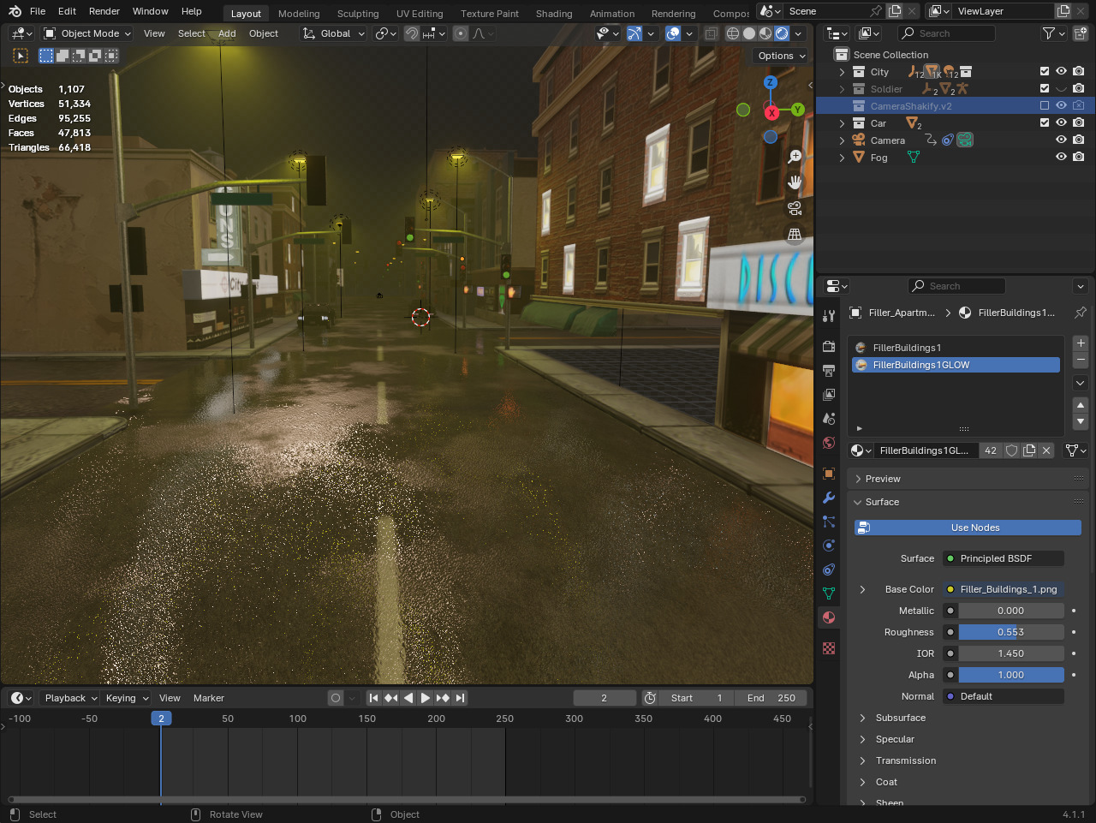Duplicate material with new material icon
1096x823 pixels.
[1029, 450]
